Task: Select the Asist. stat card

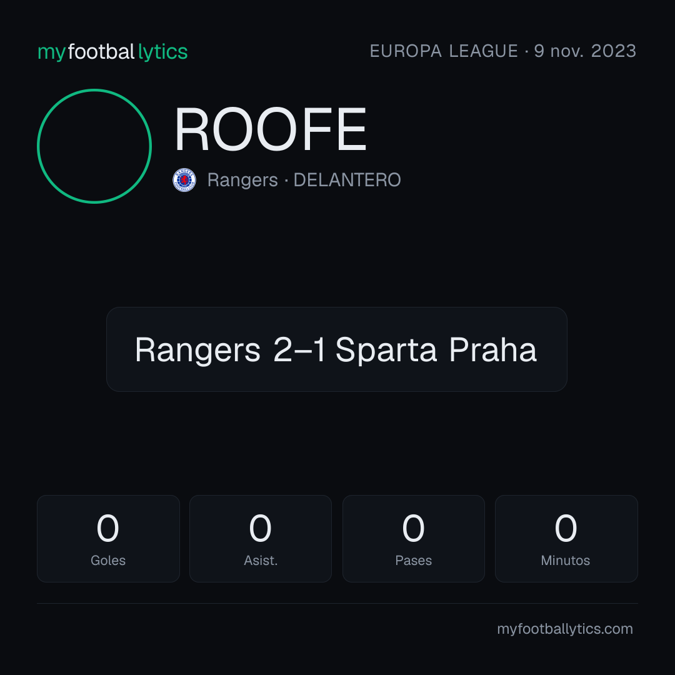Action: (x=261, y=539)
